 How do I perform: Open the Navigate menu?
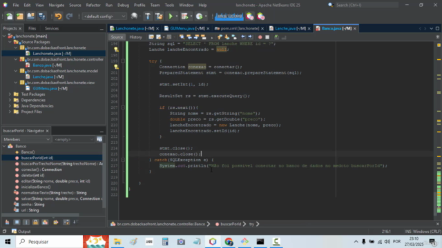[x=57, y=5]
